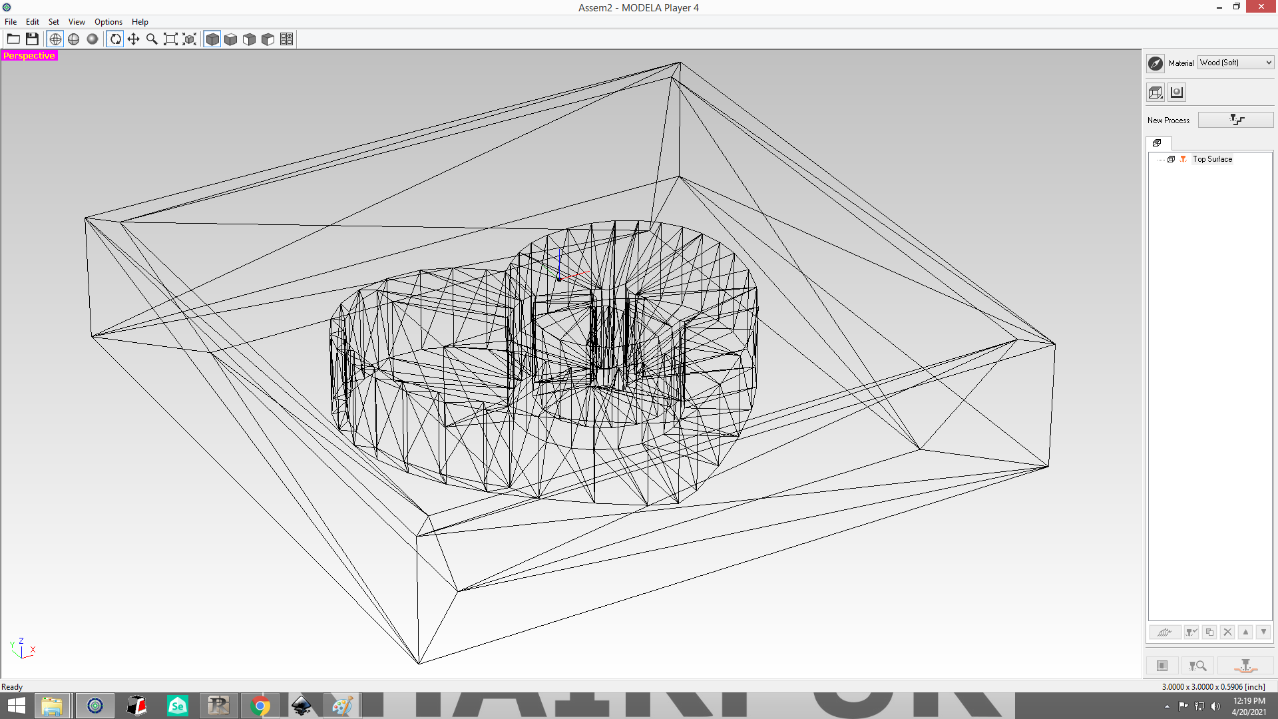Click the tool with checkmark enable button
The width and height of the screenshot is (1278, 719).
pyautogui.click(x=1191, y=632)
